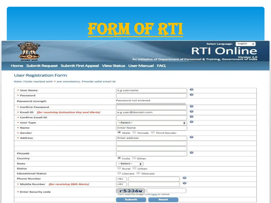Image resolution: width=271 pixels, height=203 pixels.
Task: Click help icon beside Mobile Number field
Action: [184, 183]
